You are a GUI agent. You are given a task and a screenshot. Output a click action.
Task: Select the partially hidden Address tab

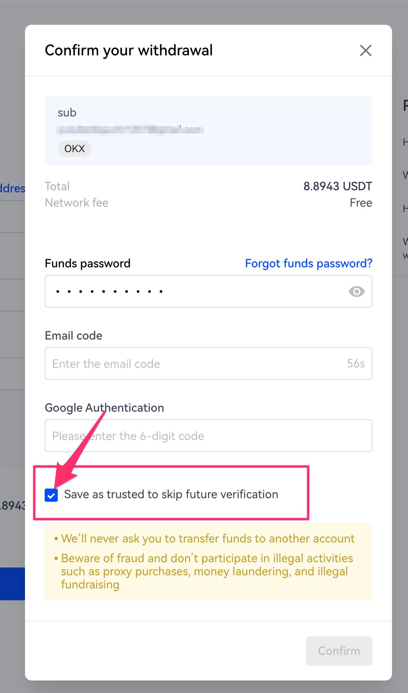click(12, 189)
